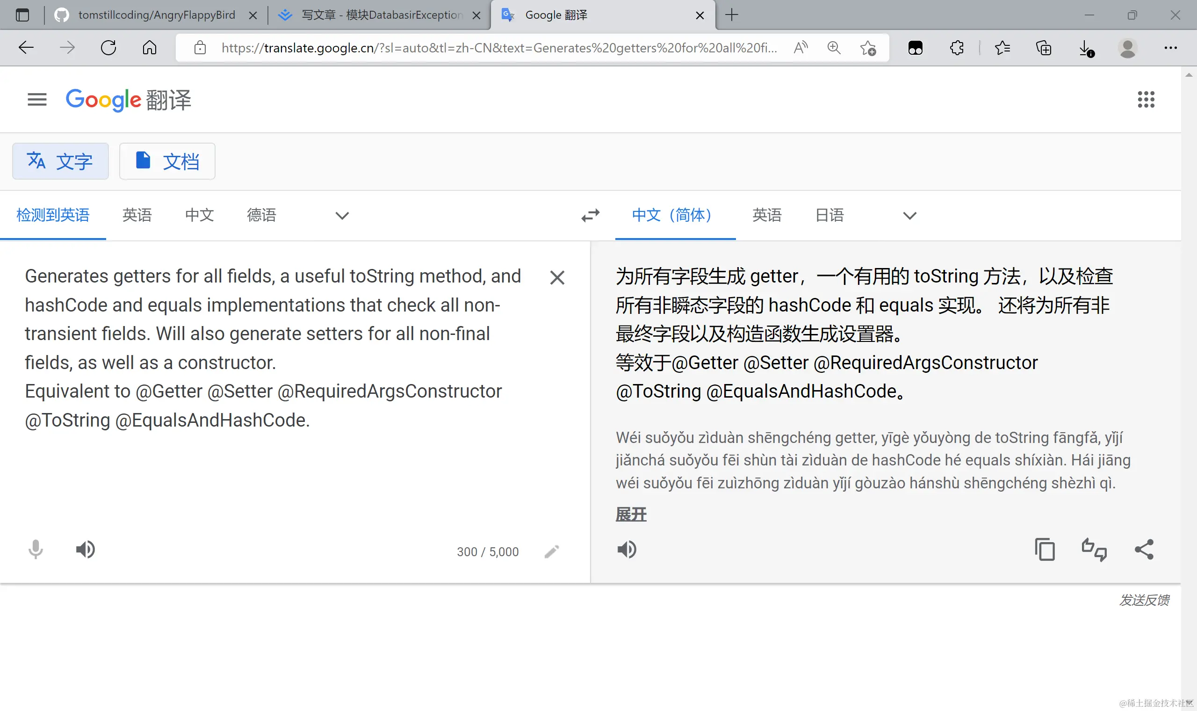Click the share translation icon
The width and height of the screenshot is (1197, 711).
click(x=1144, y=549)
